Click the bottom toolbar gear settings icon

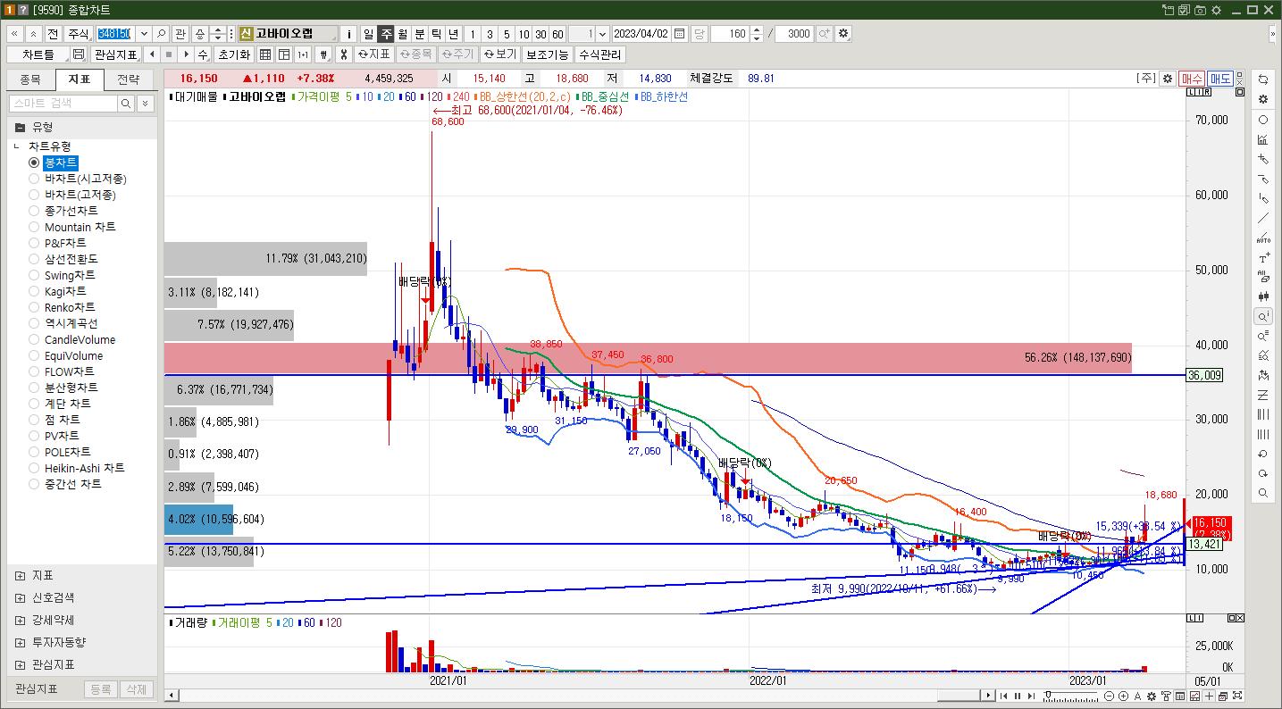pyautogui.click(x=1152, y=696)
